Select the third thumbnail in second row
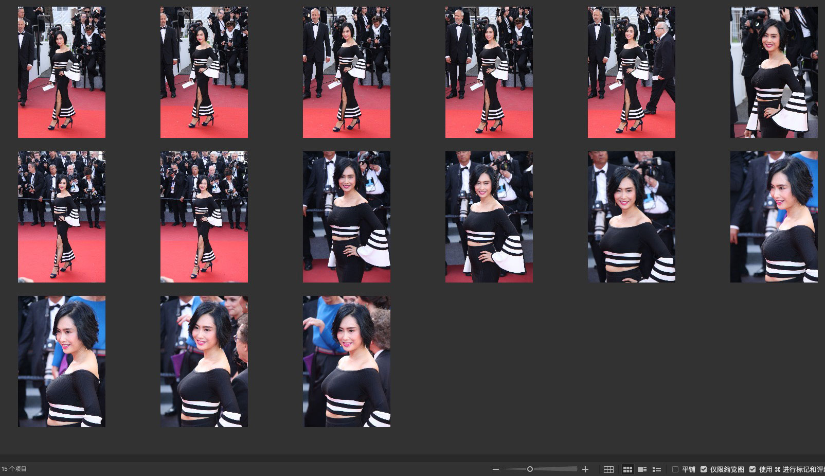825x476 pixels. (347, 217)
